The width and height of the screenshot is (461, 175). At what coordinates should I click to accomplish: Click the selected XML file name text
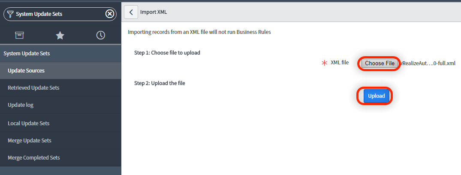(x=428, y=63)
